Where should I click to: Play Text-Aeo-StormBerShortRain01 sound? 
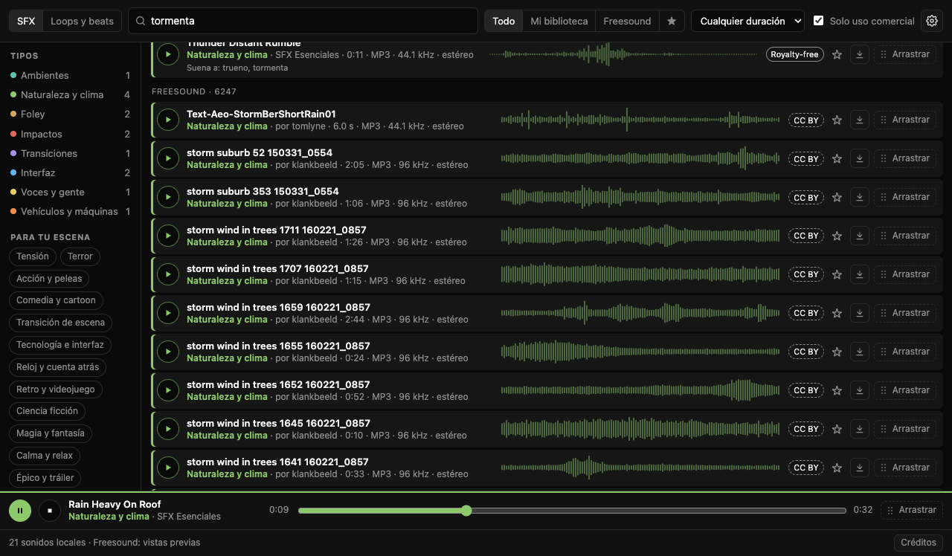(168, 120)
